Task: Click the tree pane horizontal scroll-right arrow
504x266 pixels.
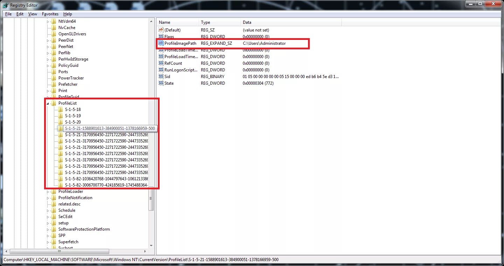Action: (145, 251)
